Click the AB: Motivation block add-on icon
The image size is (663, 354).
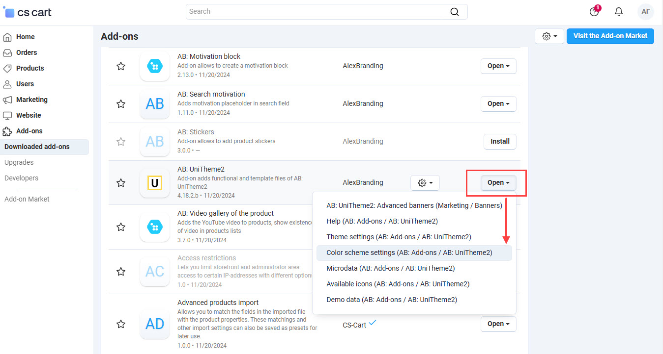[x=155, y=66]
